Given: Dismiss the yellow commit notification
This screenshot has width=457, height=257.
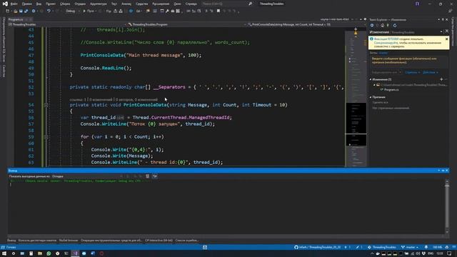Looking at the screenshot, I should (x=446, y=39).
